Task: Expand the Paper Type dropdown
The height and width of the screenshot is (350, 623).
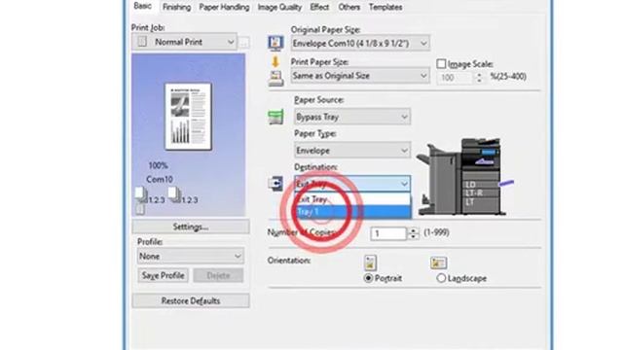Action: click(352, 151)
